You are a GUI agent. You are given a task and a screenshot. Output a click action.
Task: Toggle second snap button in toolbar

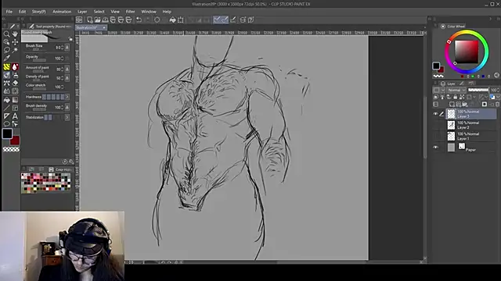point(225,20)
